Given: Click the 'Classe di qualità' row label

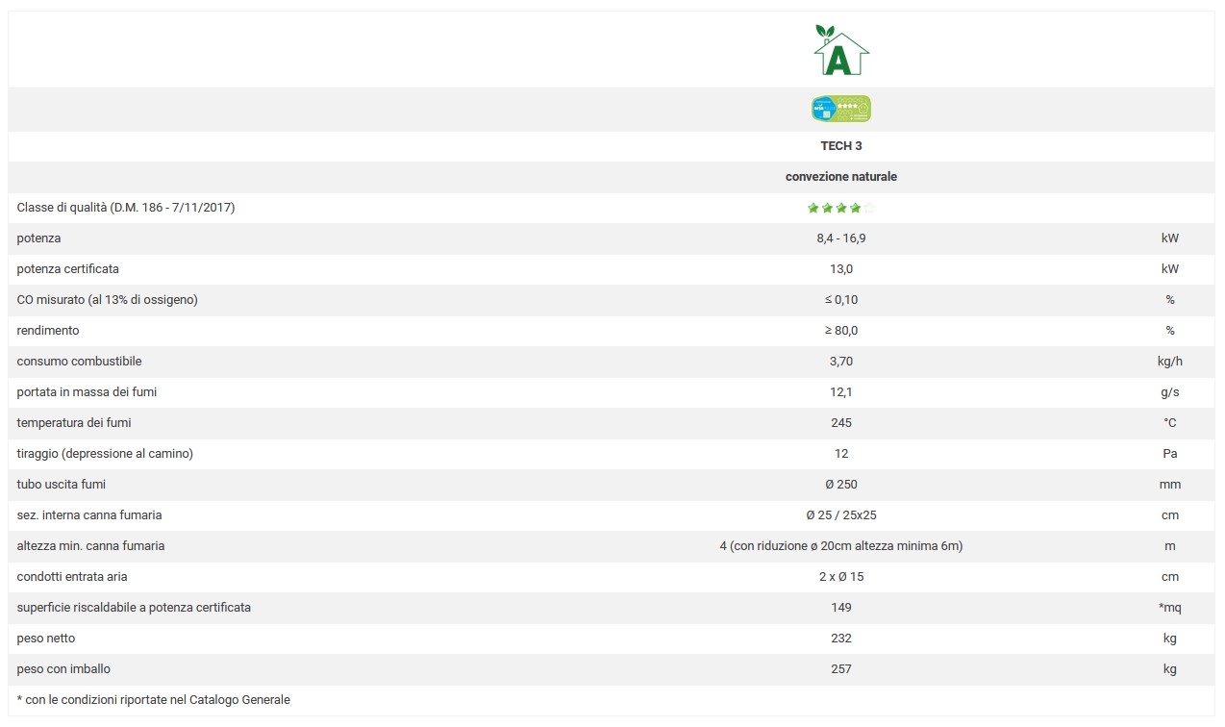Looking at the screenshot, I should click(x=126, y=208).
